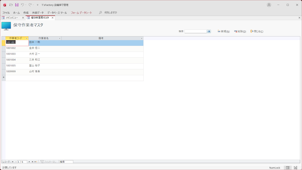Screen dimensions: 302x170
Task: Click the account profile icon
Action: pyautogui.click(x=269, y=5)
